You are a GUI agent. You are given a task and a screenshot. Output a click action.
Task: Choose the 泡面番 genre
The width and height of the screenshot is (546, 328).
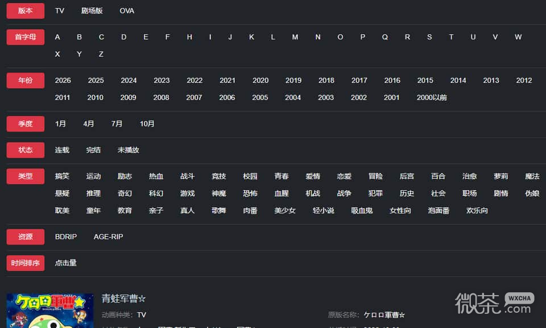[439, 211]
